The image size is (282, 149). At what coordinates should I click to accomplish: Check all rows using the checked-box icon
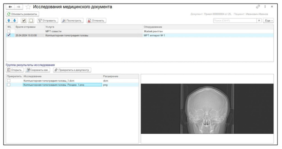coord(24,21)
